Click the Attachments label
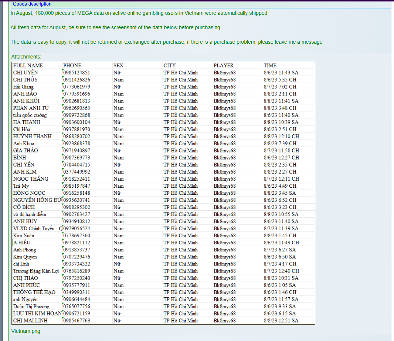394x341 pixels. (x=26, y=57)
